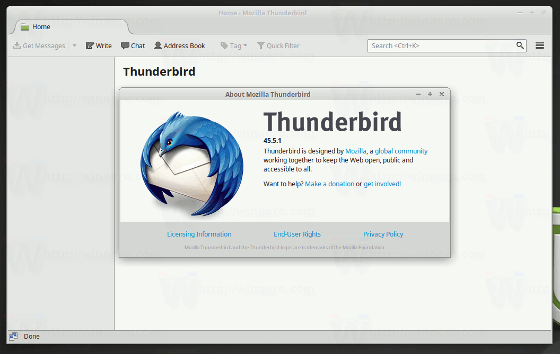This screenshot has height=354, width=560.
Task: Toggle the Quick Filter button
Action: [278, 46]
